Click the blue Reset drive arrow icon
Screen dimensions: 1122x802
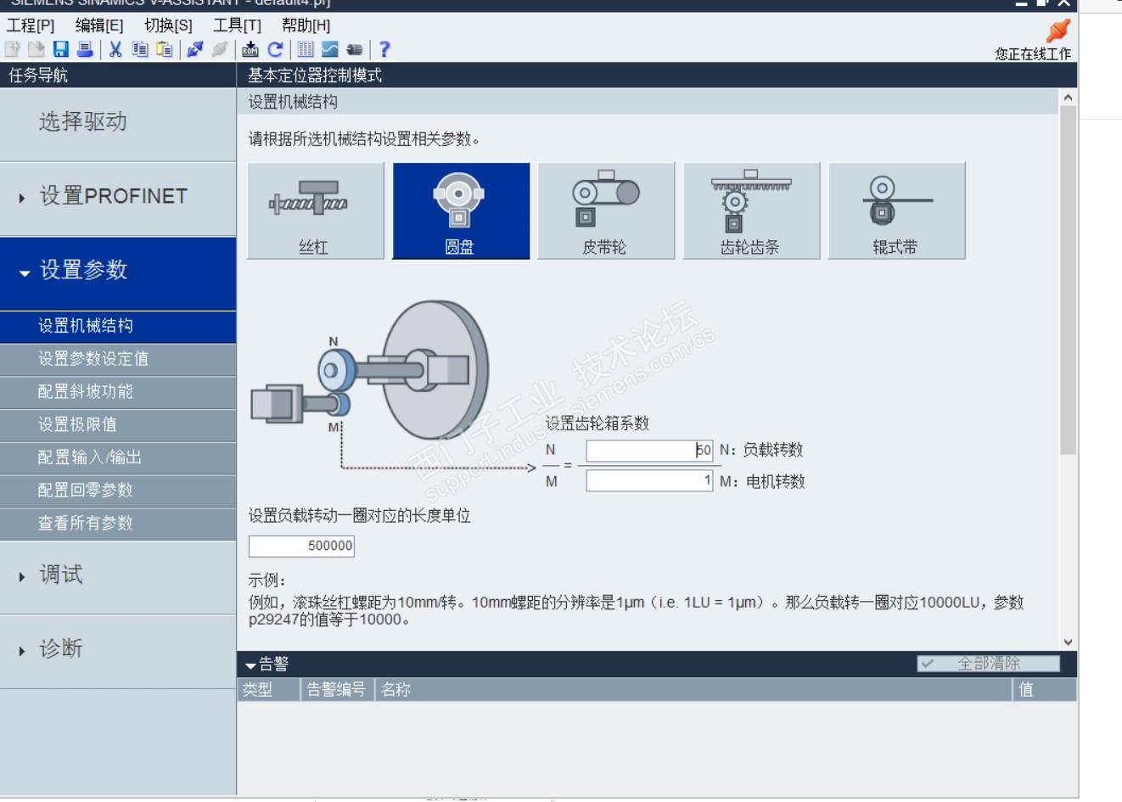(x=275, y=50)
